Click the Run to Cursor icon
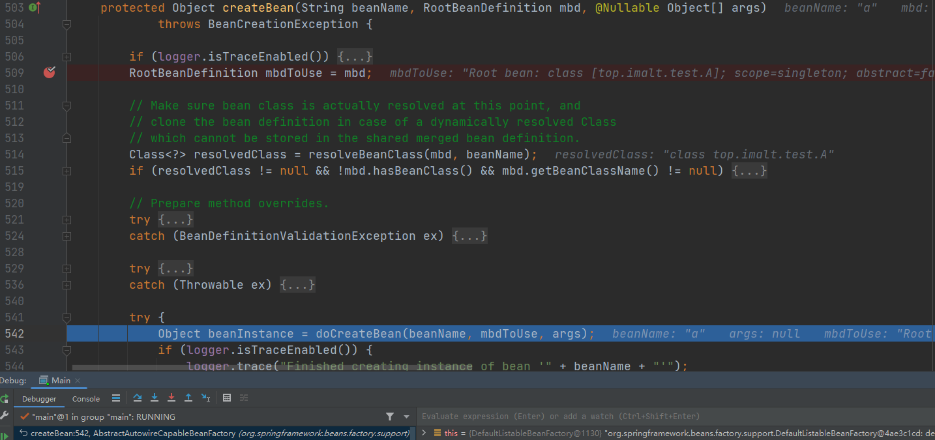Viewport: 935px width, 440px height. coord(206,398)
